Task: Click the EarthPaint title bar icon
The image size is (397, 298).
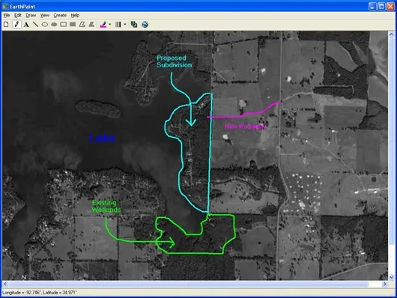Action: [x=5, y=6]
